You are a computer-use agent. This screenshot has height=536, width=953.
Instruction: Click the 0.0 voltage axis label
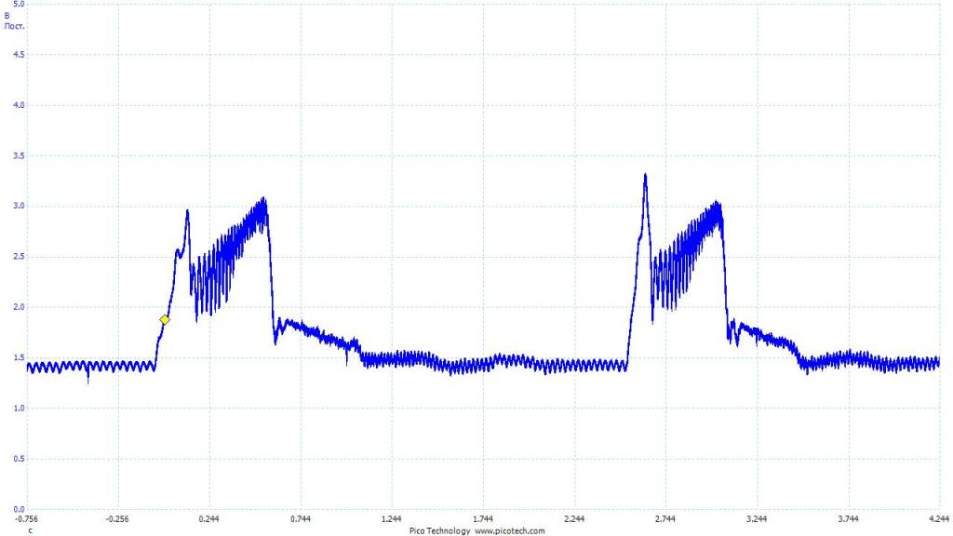point(19,509)
